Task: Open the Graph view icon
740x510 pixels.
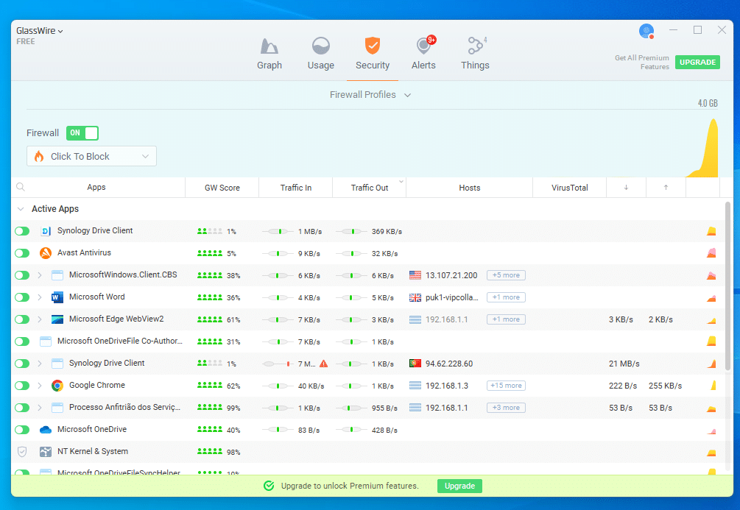Action: coord(269,47)
